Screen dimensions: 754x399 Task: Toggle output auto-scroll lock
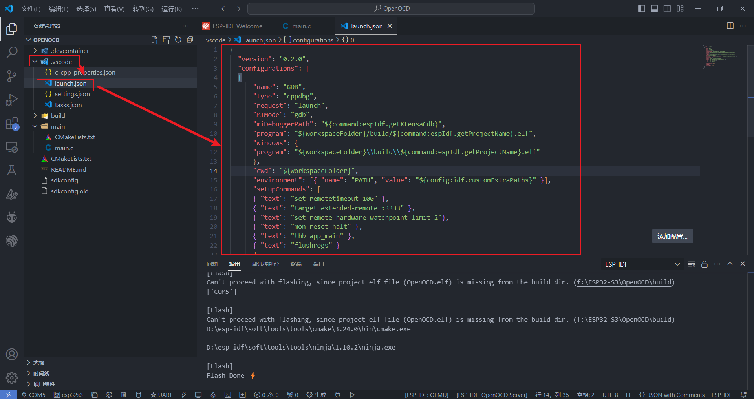(x=705, y=264)
